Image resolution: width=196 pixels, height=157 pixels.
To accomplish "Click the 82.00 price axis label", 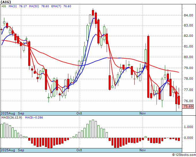I will 189,36.
